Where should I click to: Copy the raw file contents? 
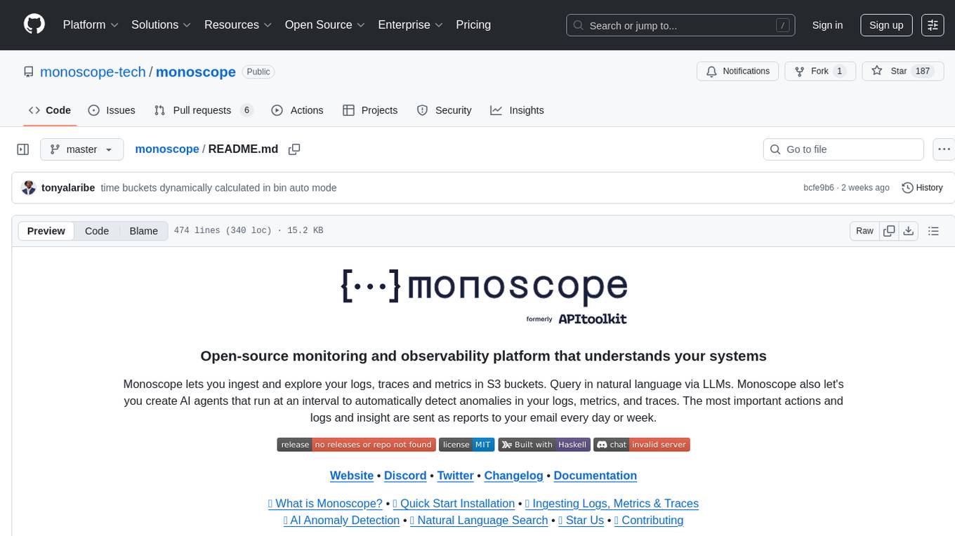coord(889,231)
